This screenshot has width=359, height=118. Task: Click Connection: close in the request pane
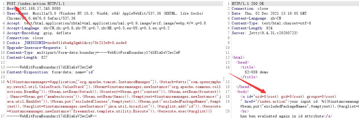tap(25, 38)
